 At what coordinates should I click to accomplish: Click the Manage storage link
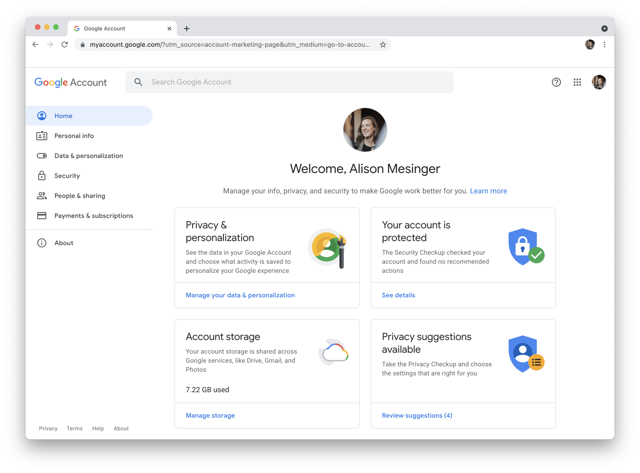(x=210, y=415)
